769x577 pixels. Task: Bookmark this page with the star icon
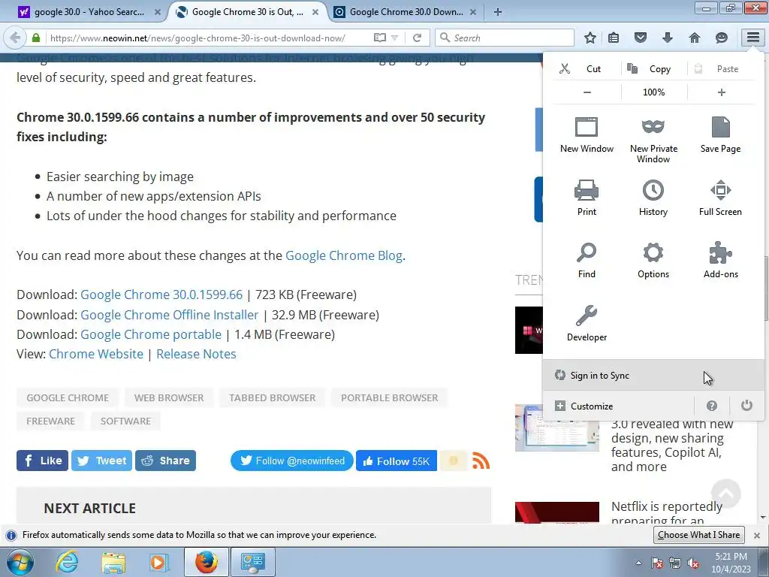pyautogui.click(x=590, y=38)
